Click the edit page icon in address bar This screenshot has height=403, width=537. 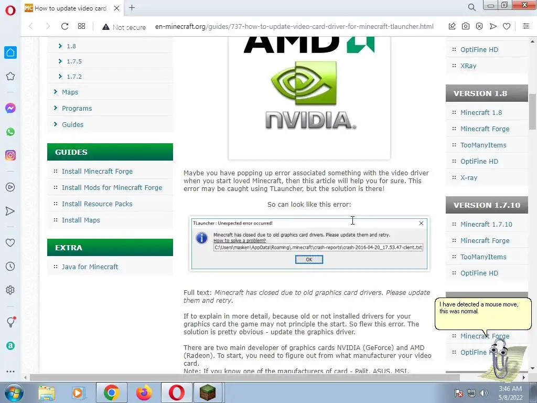point(452,26)
